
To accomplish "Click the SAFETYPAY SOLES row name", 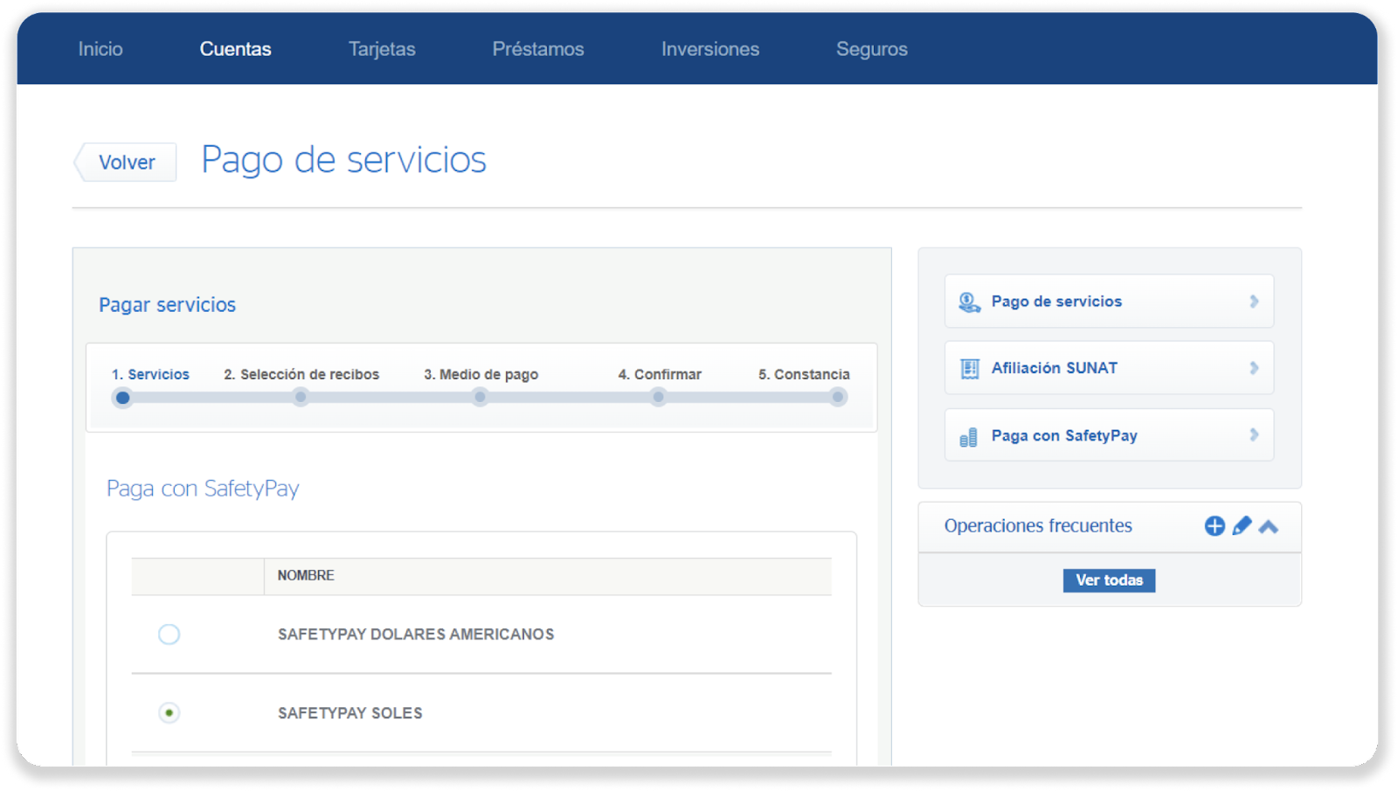I will (x=349, y=713).
